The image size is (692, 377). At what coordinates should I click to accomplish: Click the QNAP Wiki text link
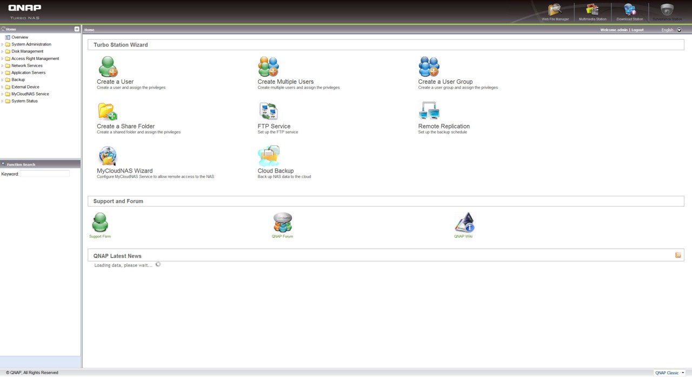click(463, 236)
